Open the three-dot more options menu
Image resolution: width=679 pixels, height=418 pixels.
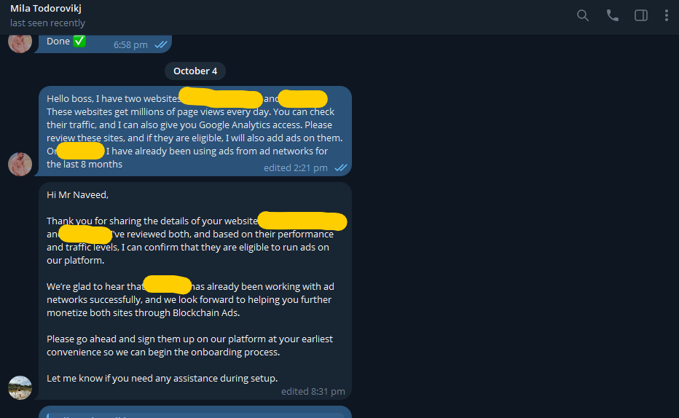point(666,15)
